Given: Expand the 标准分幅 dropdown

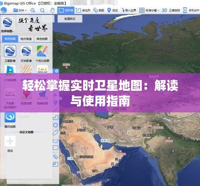Looking at the screenshot, I should pyautogui.click(x=149, y=10).
